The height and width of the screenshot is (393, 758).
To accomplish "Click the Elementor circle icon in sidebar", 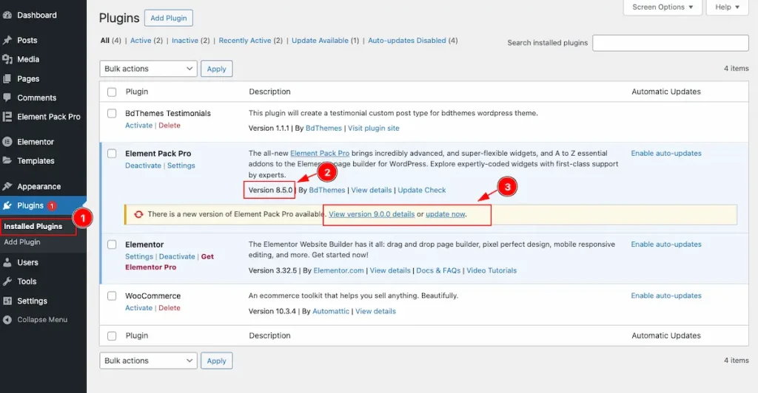I will coord(7,142).
